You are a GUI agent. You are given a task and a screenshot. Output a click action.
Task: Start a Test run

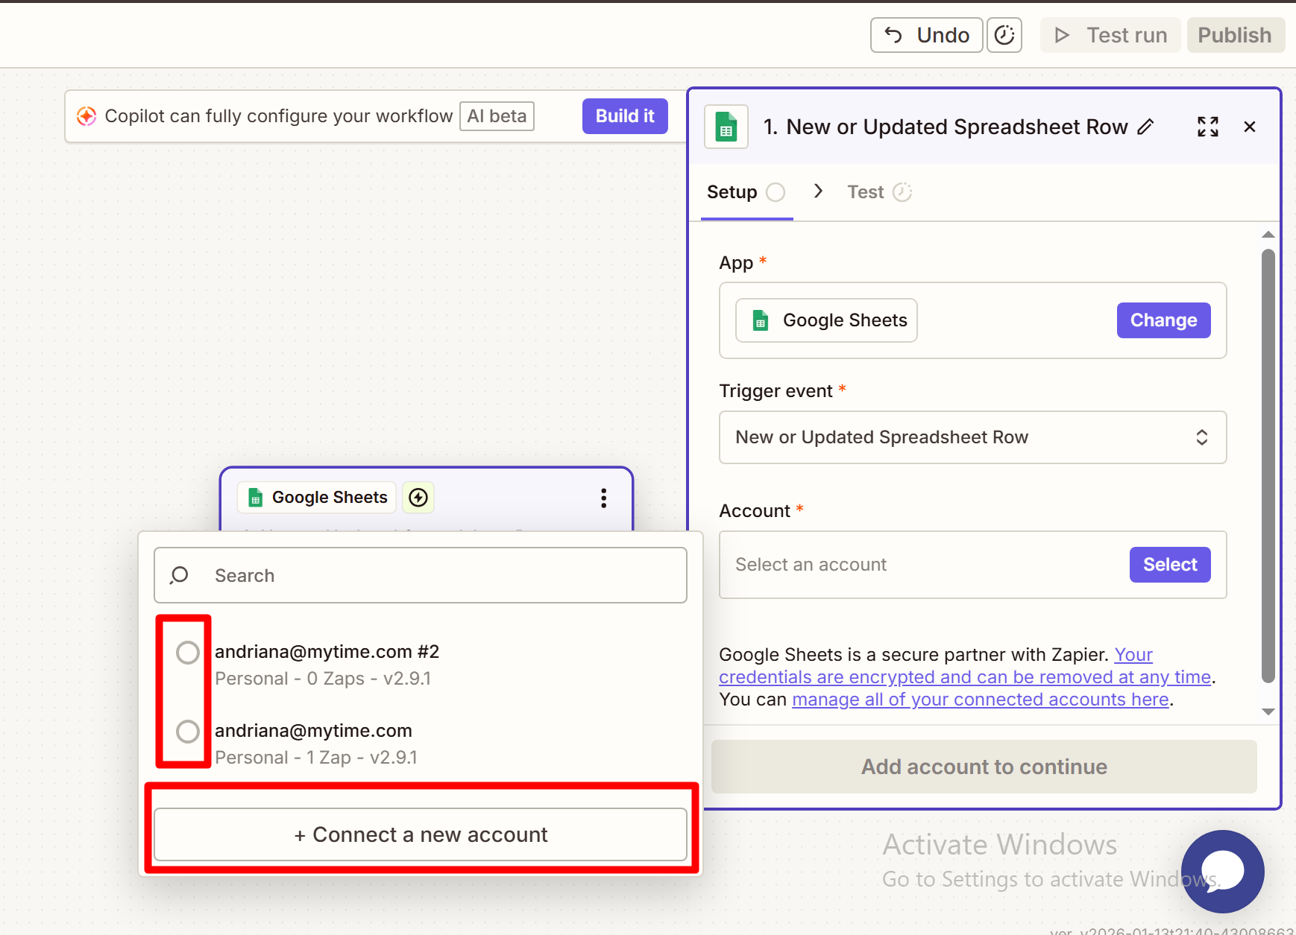point(1110,35)
